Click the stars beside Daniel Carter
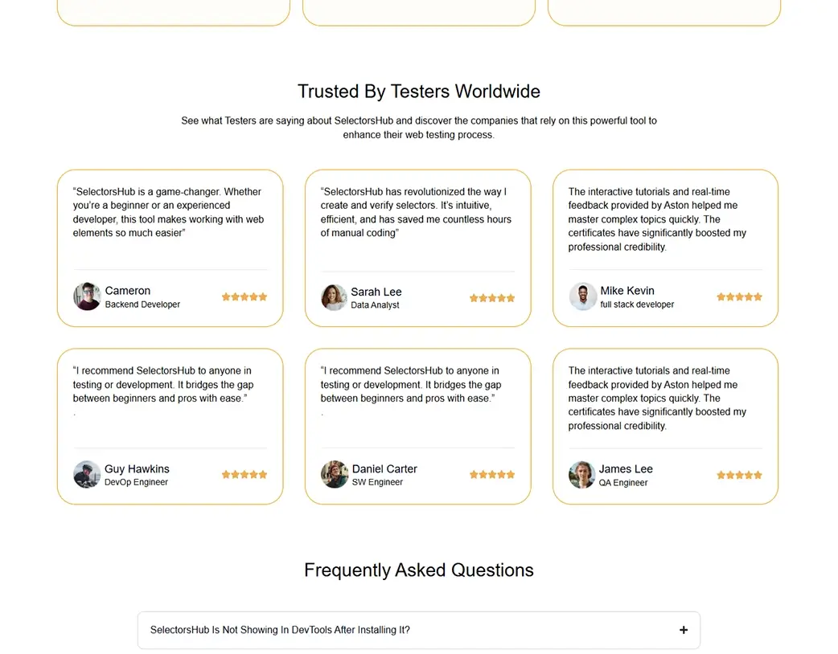 click(x=492, y=474)
